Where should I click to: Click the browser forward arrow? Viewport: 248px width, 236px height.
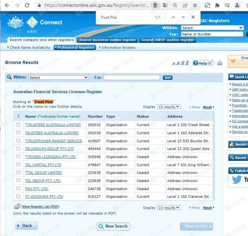point(17,5)
